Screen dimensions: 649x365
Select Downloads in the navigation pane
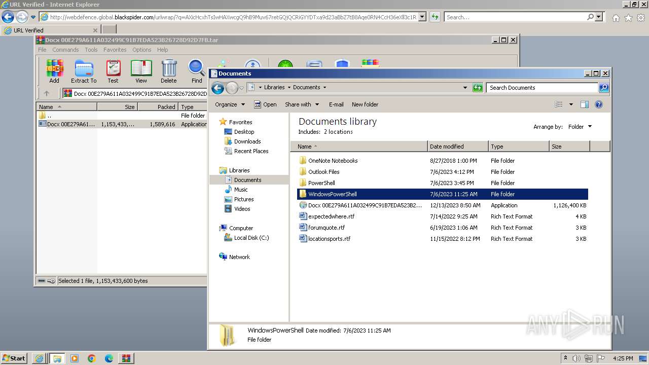pos(247,141)
